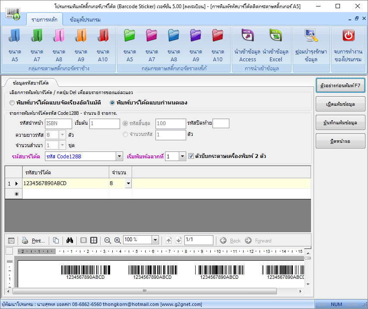
Task: Open the purple A9 Tesco-brand sticker folder
Action: point(196,45)
